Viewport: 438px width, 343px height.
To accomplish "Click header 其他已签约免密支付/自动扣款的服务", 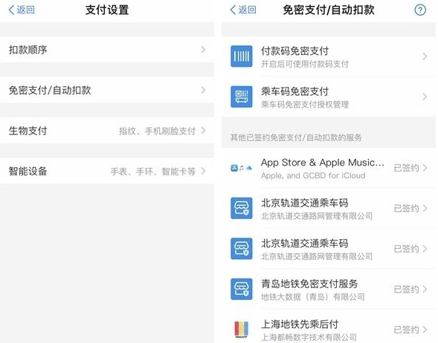I will tap(296, 137).
